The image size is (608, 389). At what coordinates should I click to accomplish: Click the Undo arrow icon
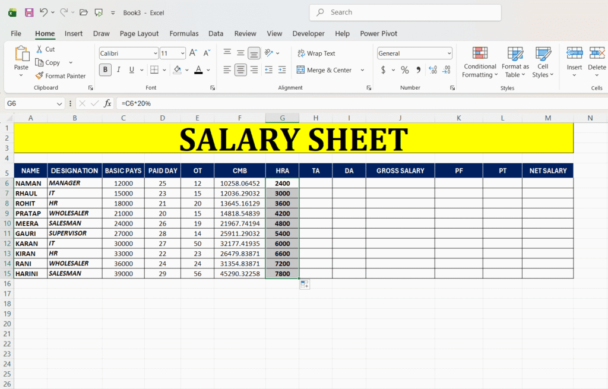[x=43, y=12]
